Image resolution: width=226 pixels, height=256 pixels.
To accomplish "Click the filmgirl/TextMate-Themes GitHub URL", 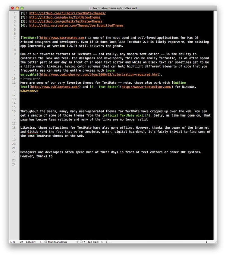I will [x=67, y=13].
